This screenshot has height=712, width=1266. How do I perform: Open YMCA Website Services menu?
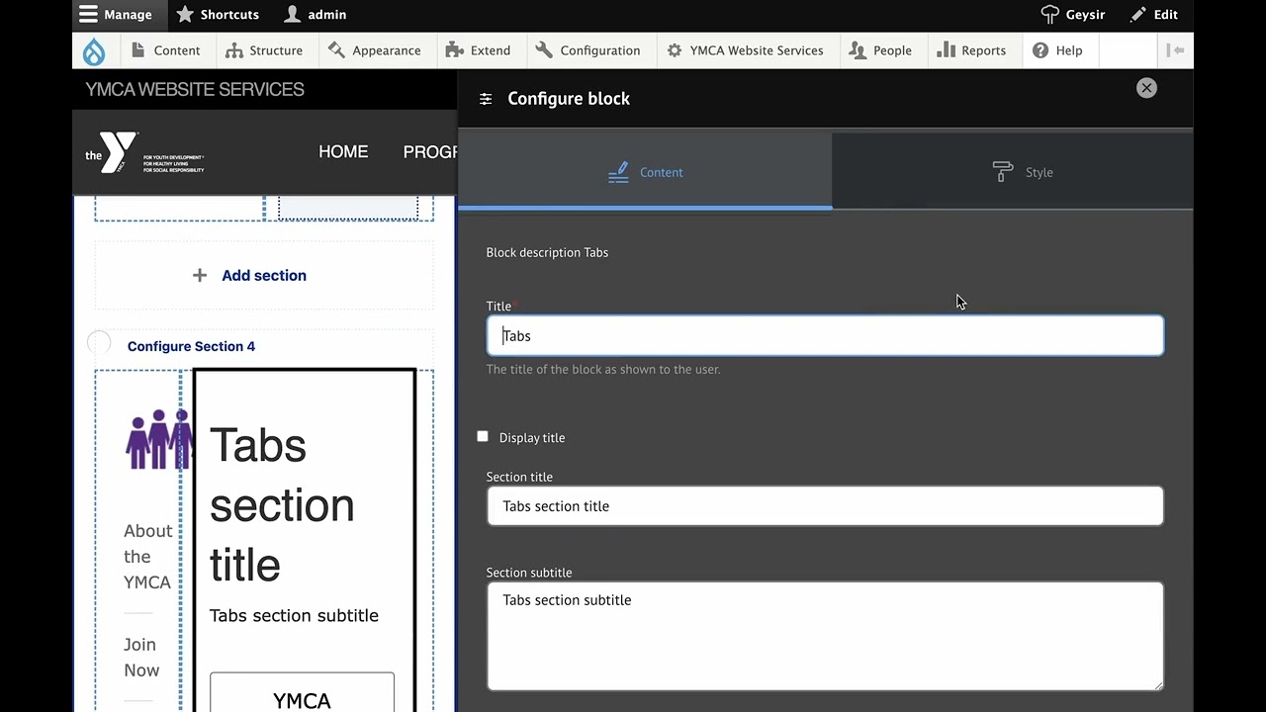745,50
